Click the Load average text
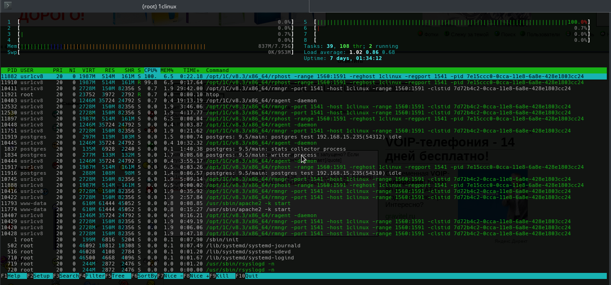The height and width of the screenshot is (285, 611). pos(349,52)
